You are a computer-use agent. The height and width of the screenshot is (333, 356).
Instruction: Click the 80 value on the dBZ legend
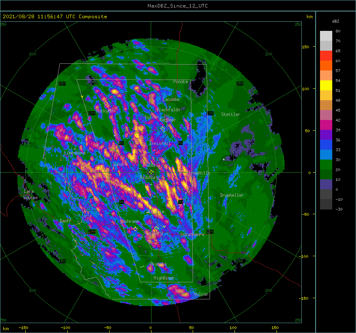click(x=338, y=31)
